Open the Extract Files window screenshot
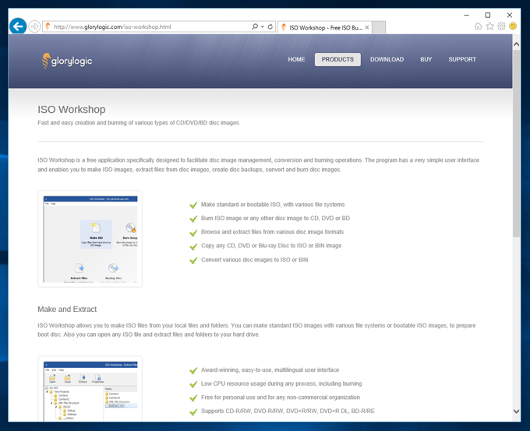 tap(90, 388)
